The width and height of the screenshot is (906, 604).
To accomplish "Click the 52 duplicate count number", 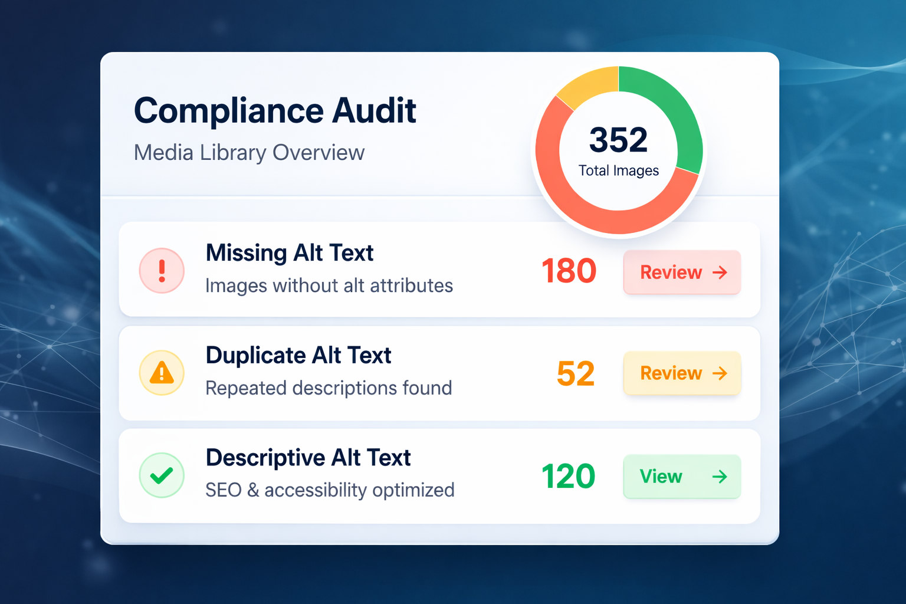I will [x=576, y=374].
